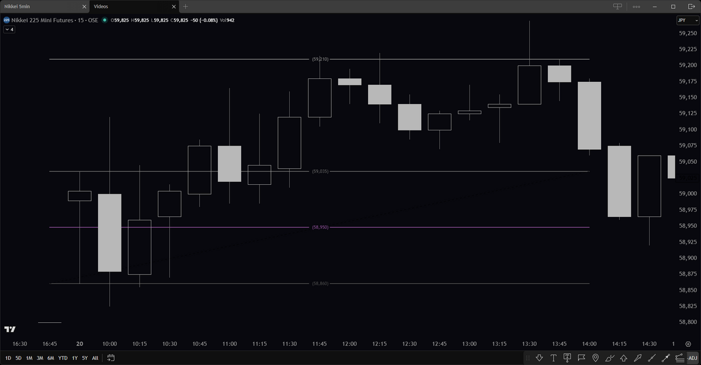The image size is (701, 365).
Task: Set range to 3M
Action: pos(40,358)
